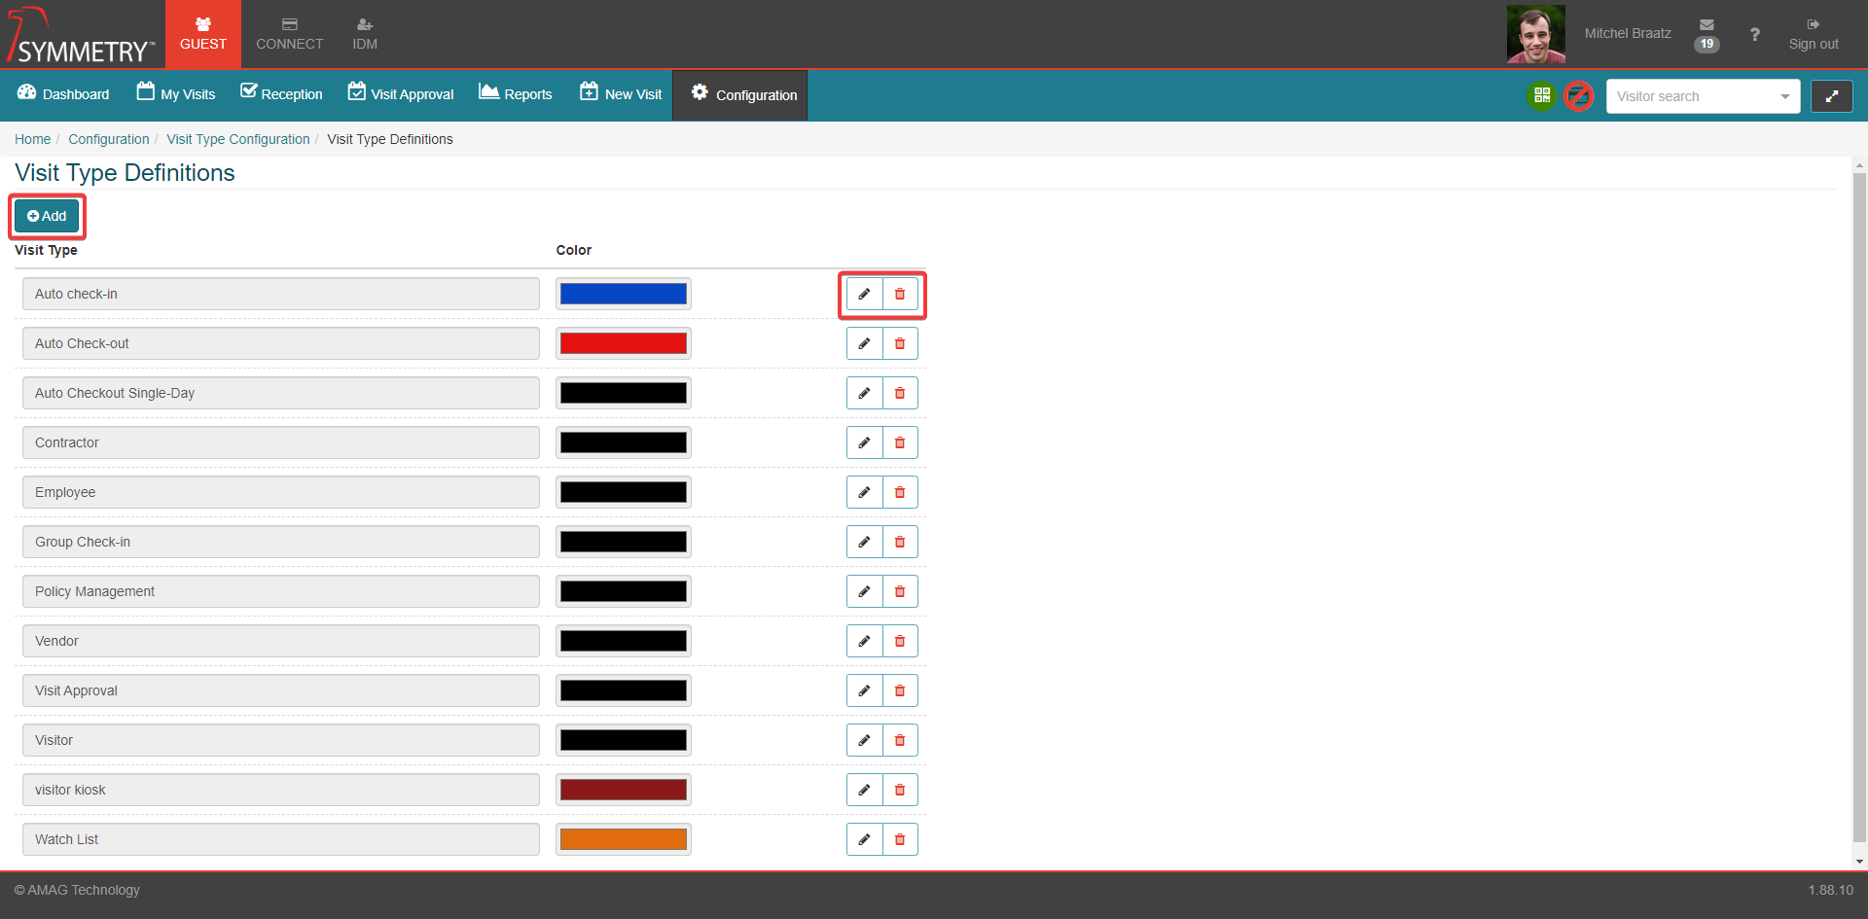1868x919 pixels.
Task: Click the black Vendor color swatch
Action: (x=624, y=641)
